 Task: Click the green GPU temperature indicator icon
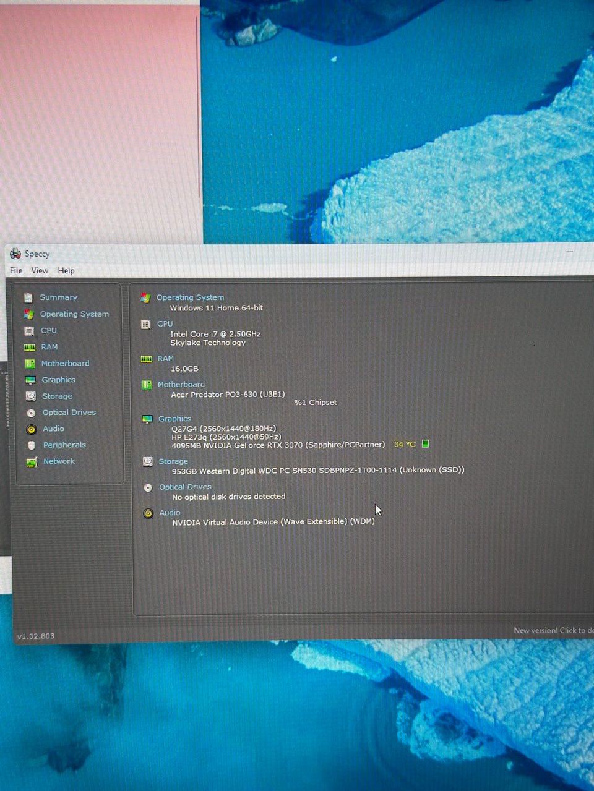coord(425,443)
